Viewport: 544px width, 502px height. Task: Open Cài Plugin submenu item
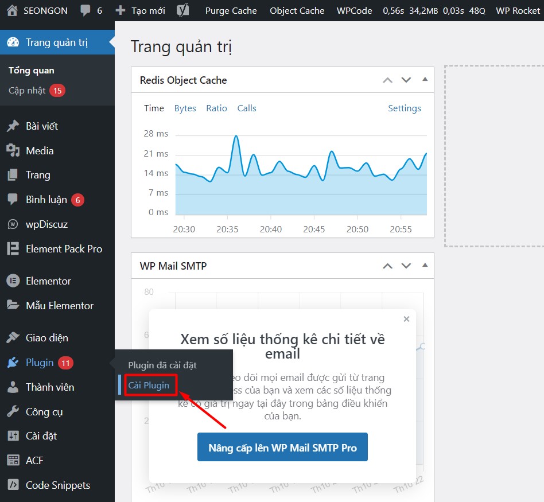pyautogui.click(x=149, y=385)
